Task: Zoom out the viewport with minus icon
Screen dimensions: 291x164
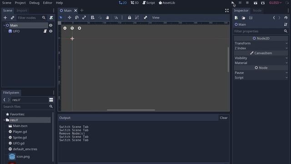Action: click(x=65, y=28)
